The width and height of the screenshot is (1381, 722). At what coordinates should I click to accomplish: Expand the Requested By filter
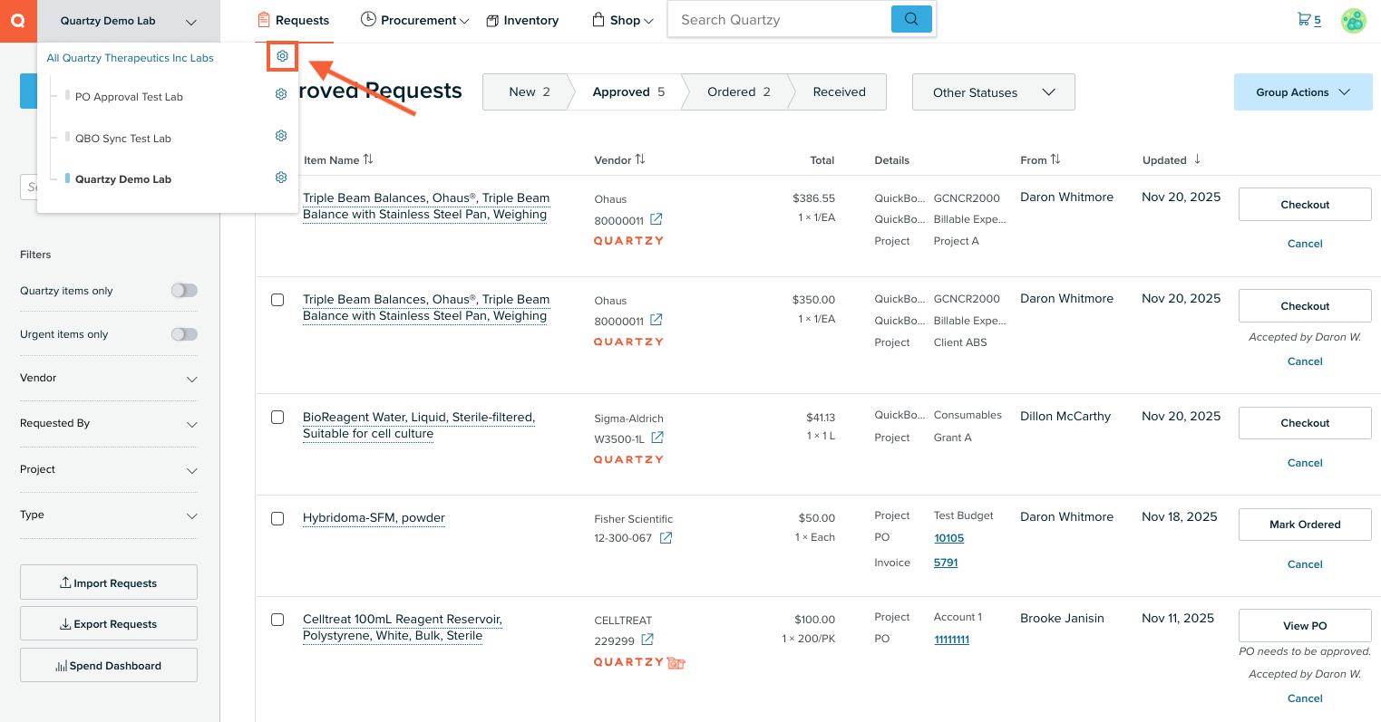pos(109,423)
